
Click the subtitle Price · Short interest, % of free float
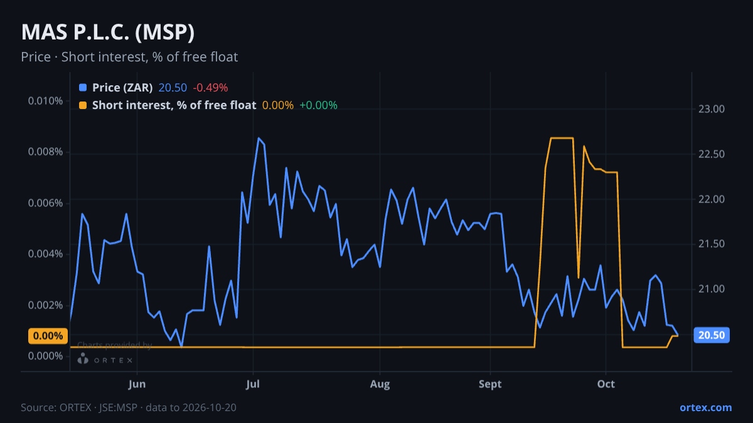point(129,57)
